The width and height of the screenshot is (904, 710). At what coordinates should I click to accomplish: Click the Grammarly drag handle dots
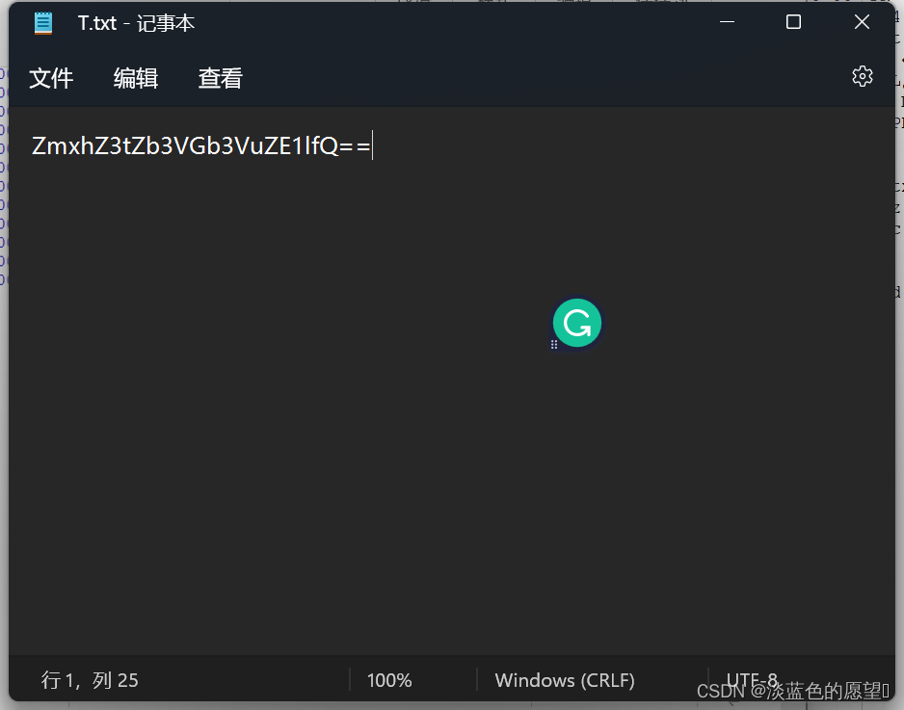tap(554, 345)
